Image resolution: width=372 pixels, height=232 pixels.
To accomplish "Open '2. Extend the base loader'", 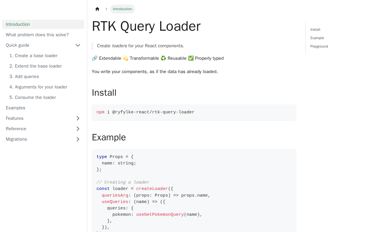I will pyautogui.click(x=45, y=66).
